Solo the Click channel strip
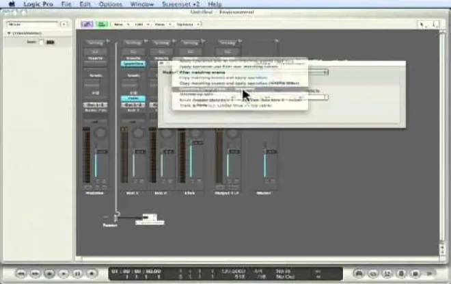This screenshot has height=284, width=451. (x=198, y=181)
